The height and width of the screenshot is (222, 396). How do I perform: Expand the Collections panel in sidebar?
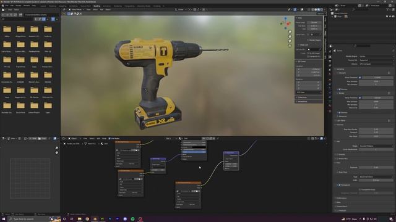(302, 97)
